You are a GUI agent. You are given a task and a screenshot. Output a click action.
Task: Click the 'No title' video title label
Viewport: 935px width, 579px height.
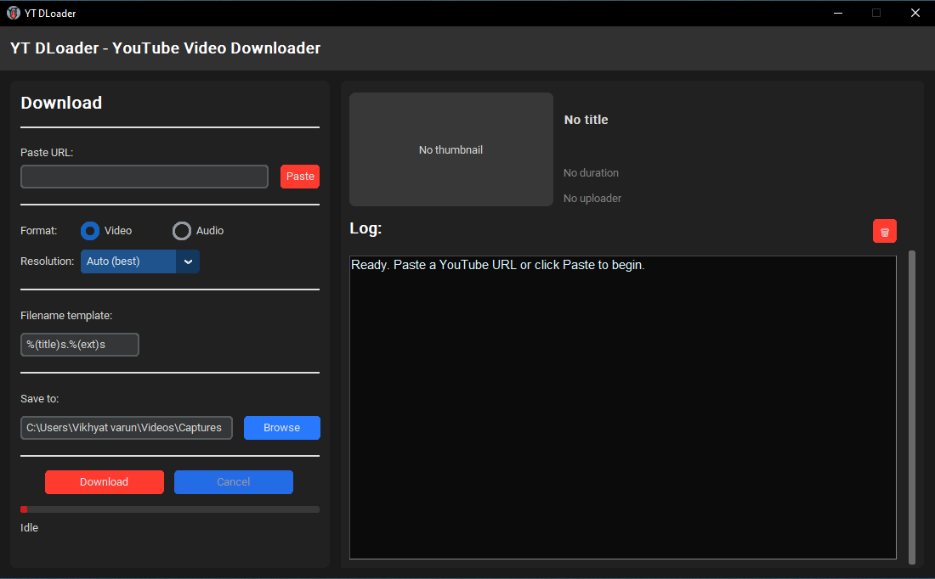tap(586, 119)
